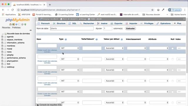The image size is (188, 106).
Task: Open the Index dropdown in first row
Action: click(x=181, y=48)
